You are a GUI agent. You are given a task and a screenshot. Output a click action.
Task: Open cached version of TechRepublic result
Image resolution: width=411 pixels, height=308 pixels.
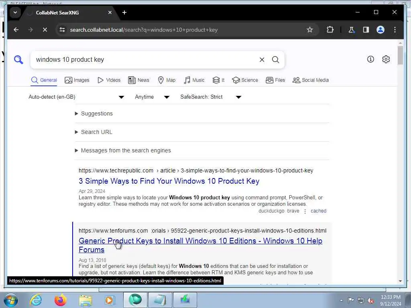point(318,211)
